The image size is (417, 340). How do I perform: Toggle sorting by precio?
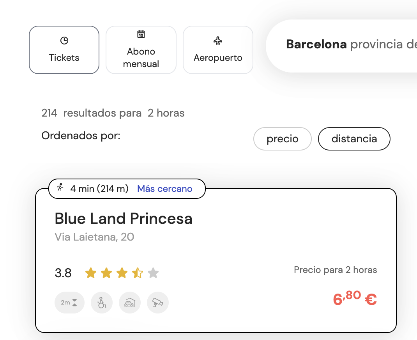282,138
